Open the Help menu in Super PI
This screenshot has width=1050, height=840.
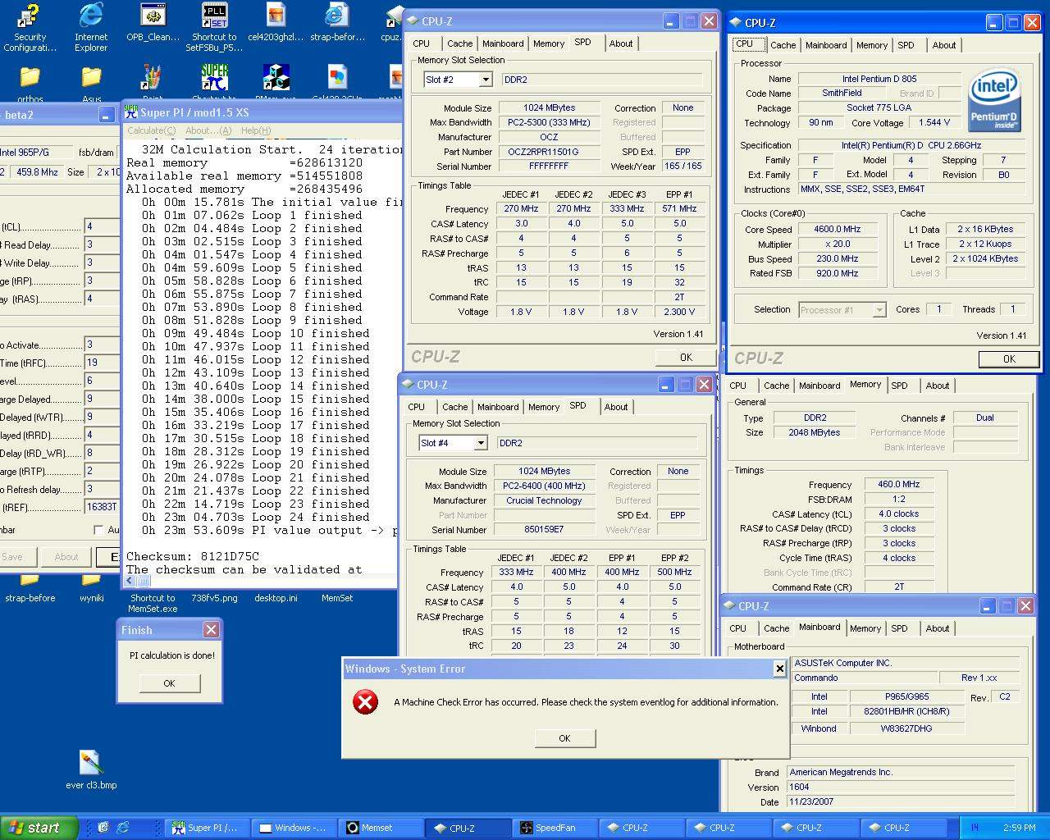pos(256,130)
